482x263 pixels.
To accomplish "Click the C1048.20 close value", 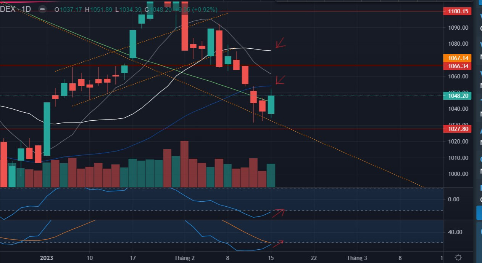I will 158,10.
